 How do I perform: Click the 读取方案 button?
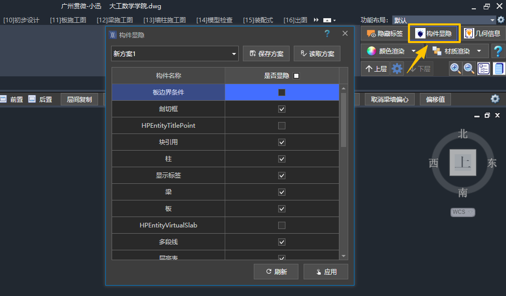point(317,53)
